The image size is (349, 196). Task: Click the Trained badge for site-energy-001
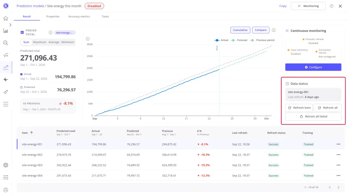[x=308, y=144]
